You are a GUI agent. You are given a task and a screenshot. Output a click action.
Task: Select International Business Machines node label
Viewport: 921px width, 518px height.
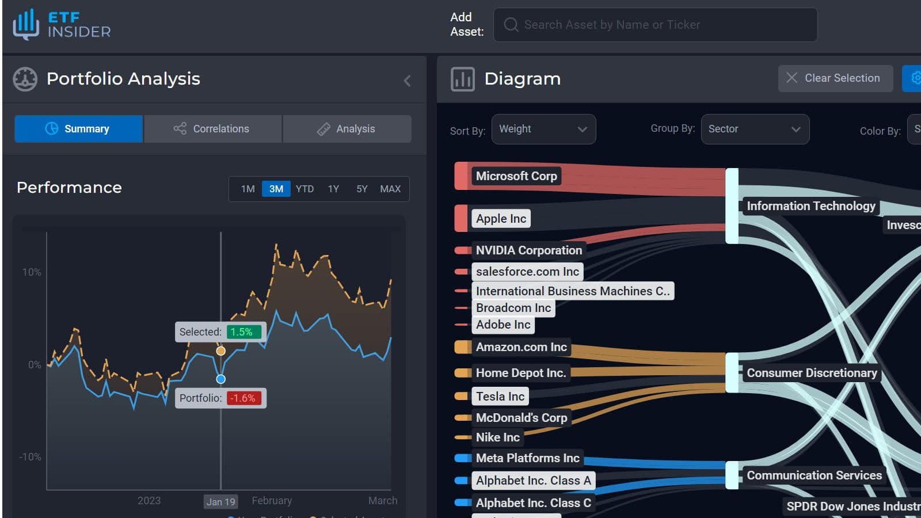(x=573, y=291)
